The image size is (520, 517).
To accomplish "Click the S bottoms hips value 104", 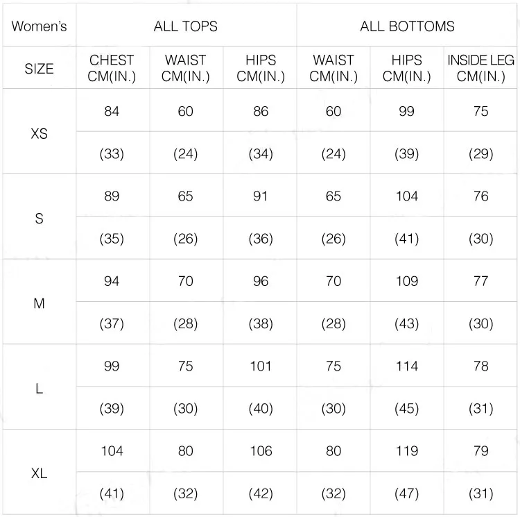I will coord(407,196).
